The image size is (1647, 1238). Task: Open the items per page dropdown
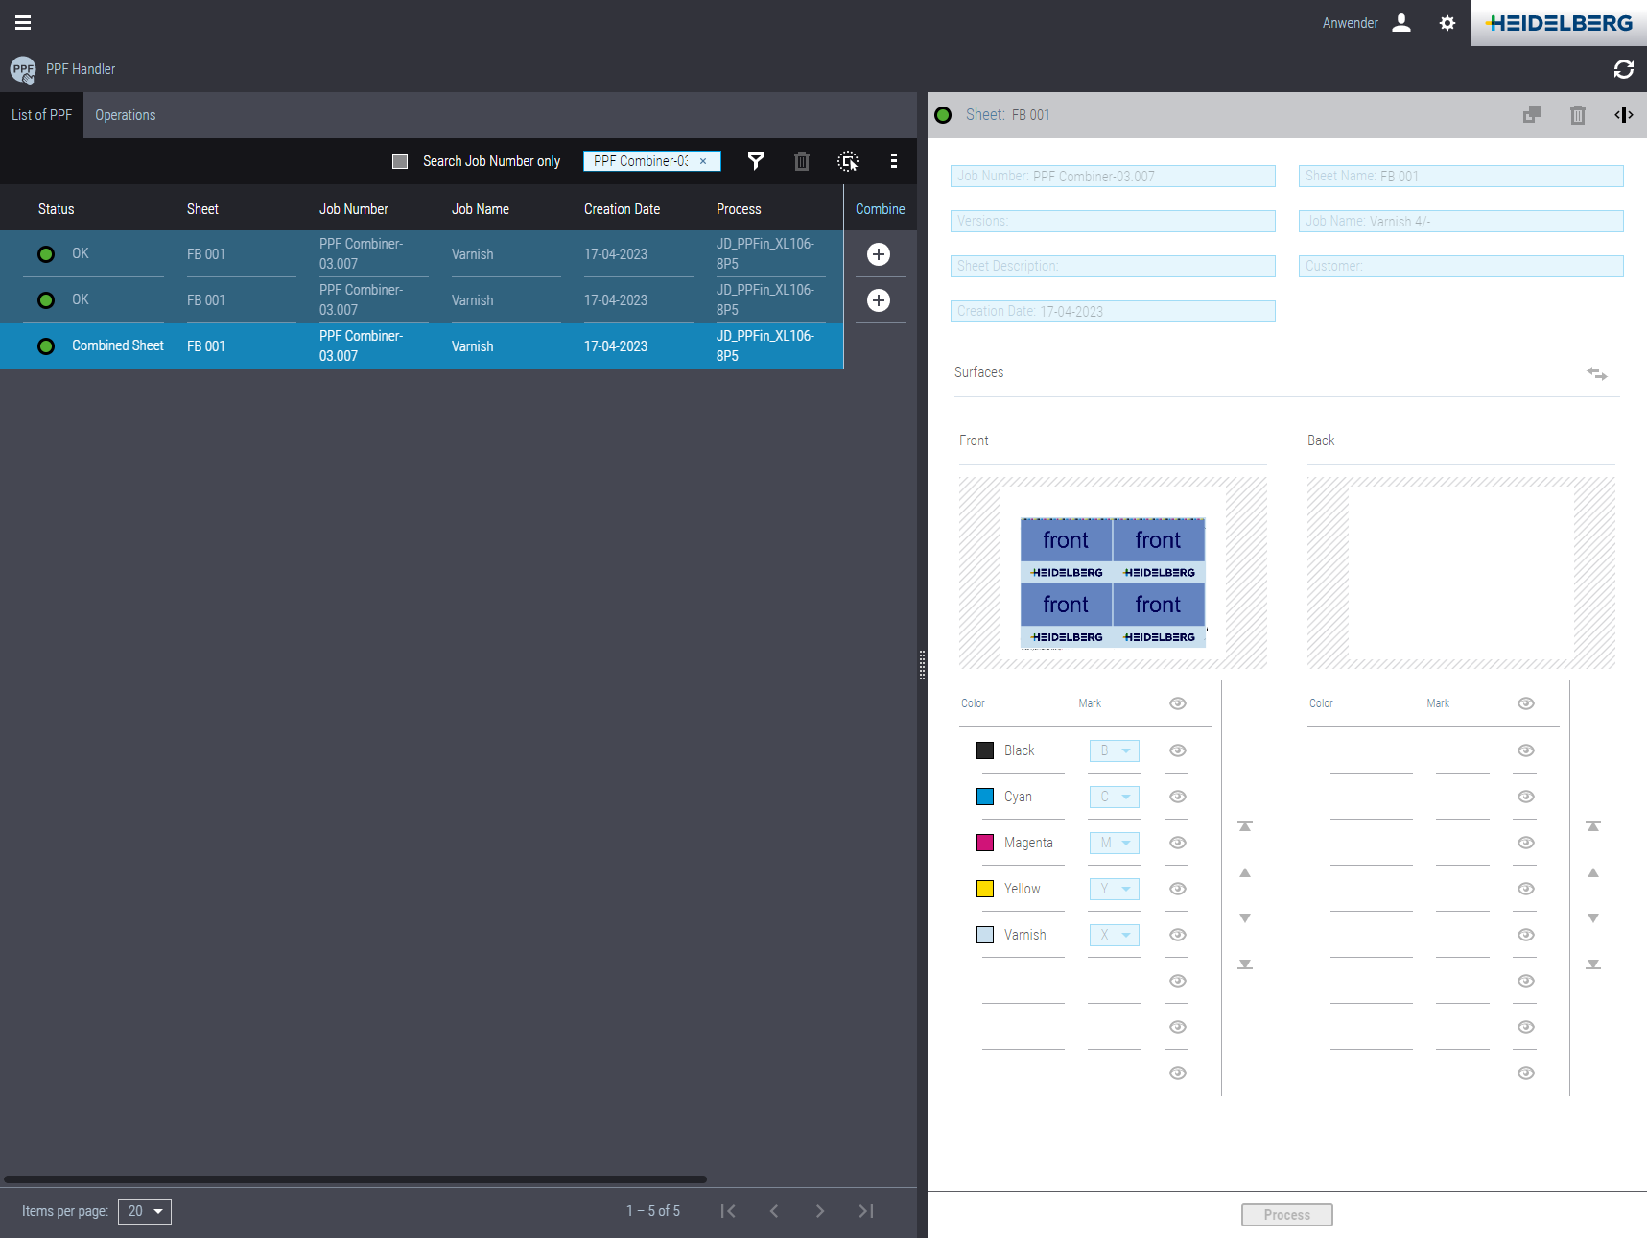[145, 1211]
